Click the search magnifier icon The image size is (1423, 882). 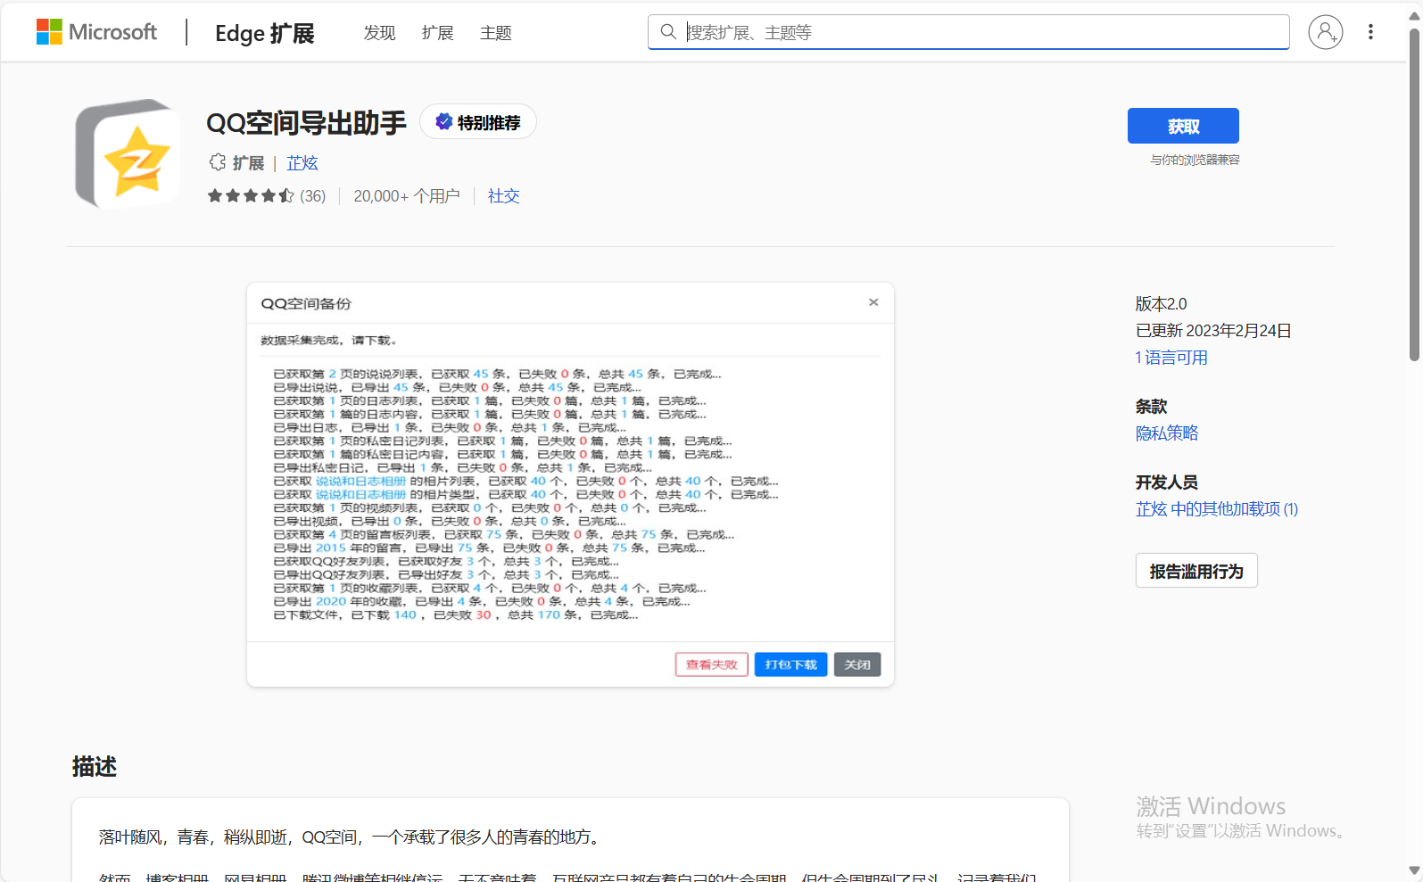(667, 32)
